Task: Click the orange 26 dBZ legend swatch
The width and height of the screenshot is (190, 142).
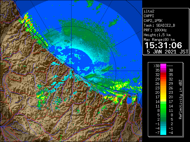Action: [163, 84]
